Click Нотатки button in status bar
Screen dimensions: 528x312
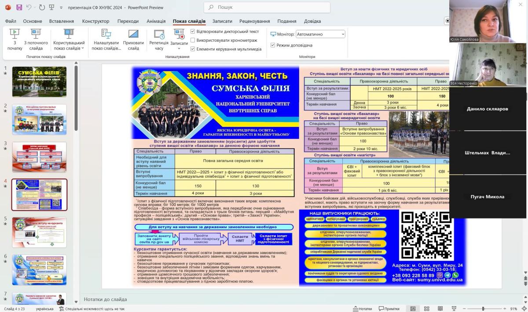point(362,308)
